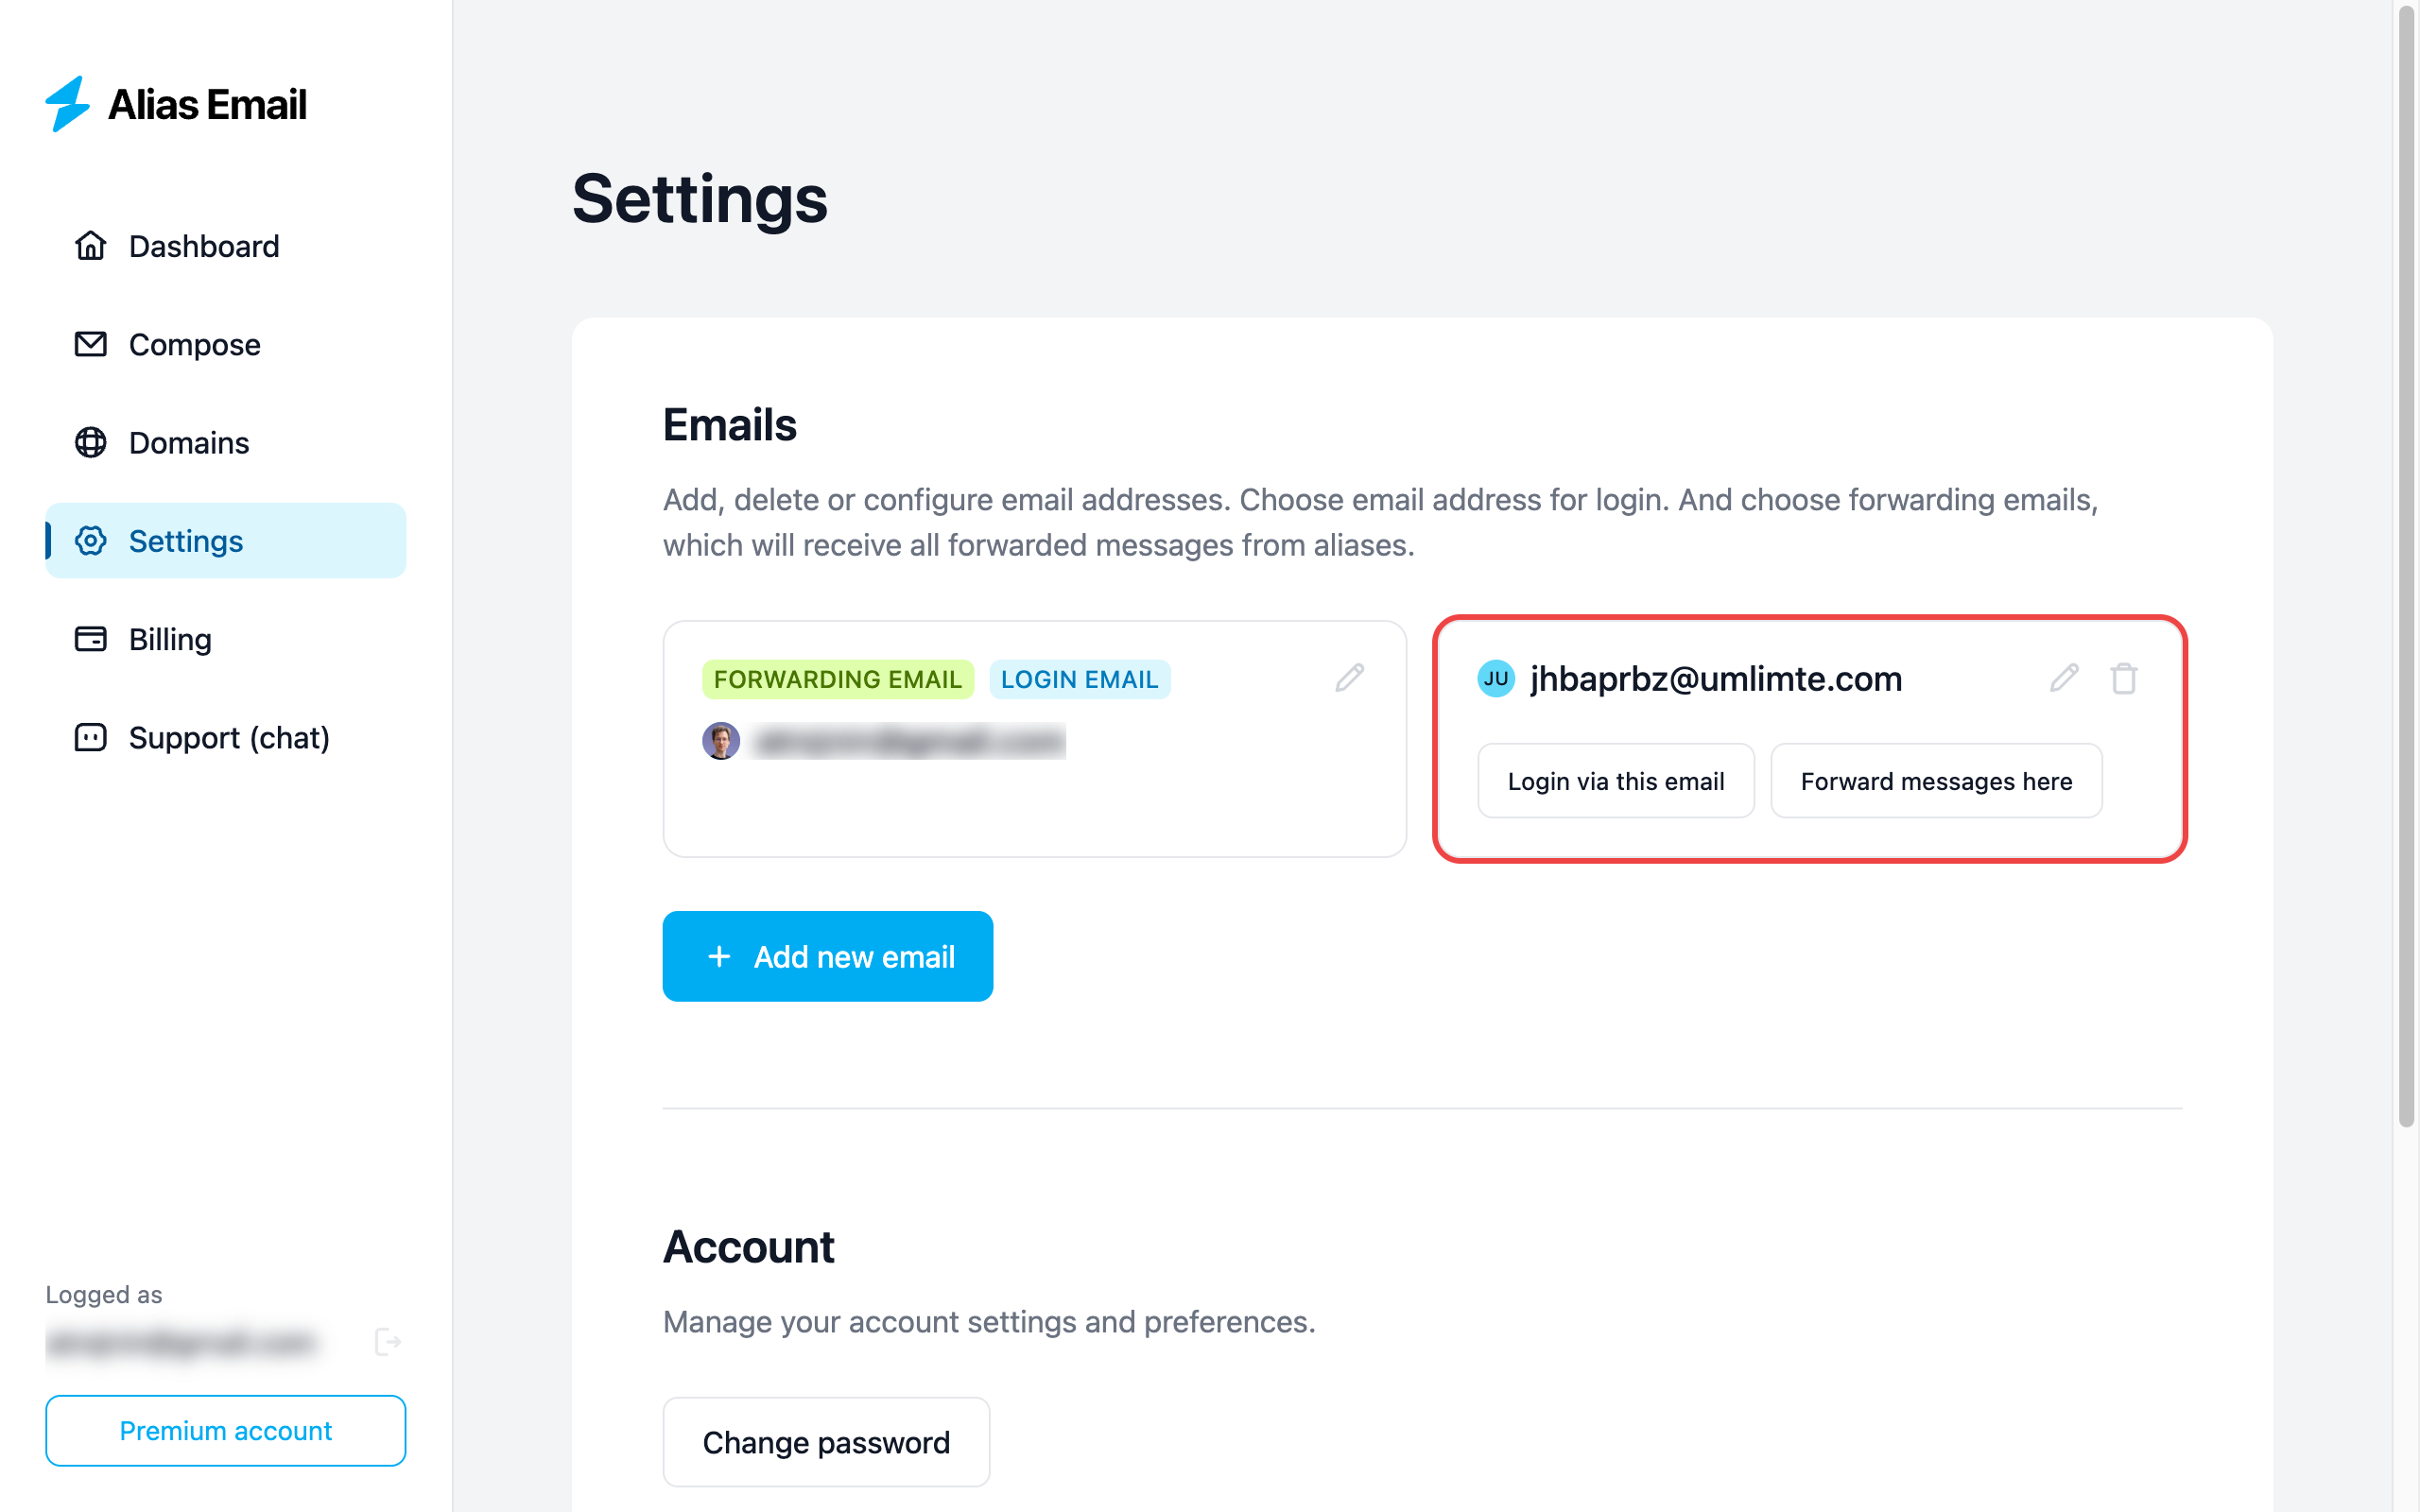This screenshot has width=2420, height=1512.
Task: Delete jhbaprbz@umlimte.com with trash icon
Action: tap(2124, 678)
